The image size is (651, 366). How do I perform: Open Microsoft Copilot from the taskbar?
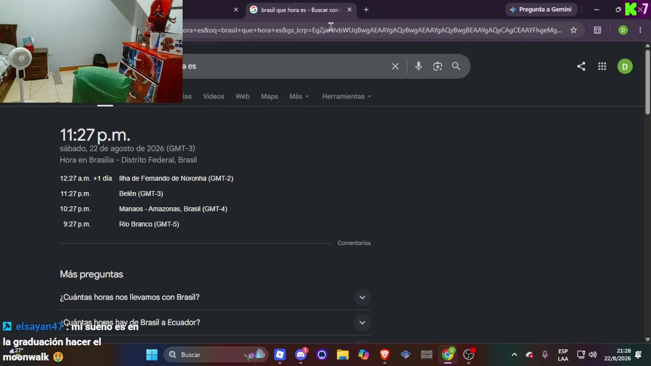pyautogui.click(x=364, y=355)
